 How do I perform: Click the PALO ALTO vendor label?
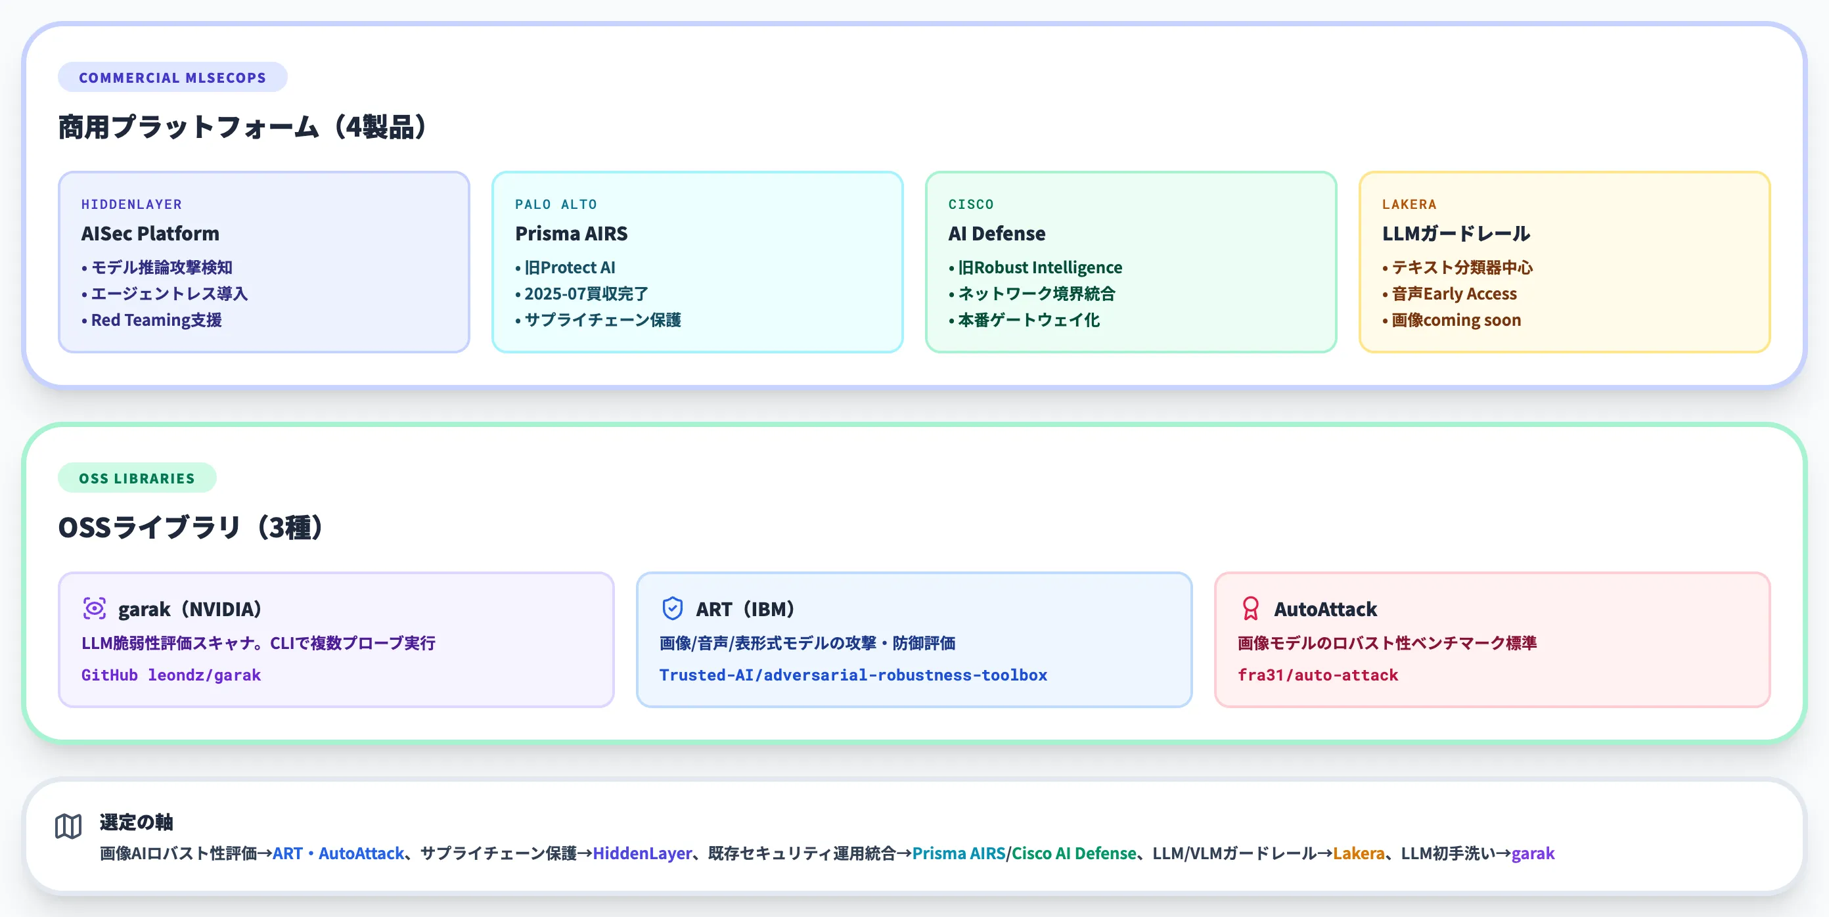pyautogui.click(x=556, y=204)
